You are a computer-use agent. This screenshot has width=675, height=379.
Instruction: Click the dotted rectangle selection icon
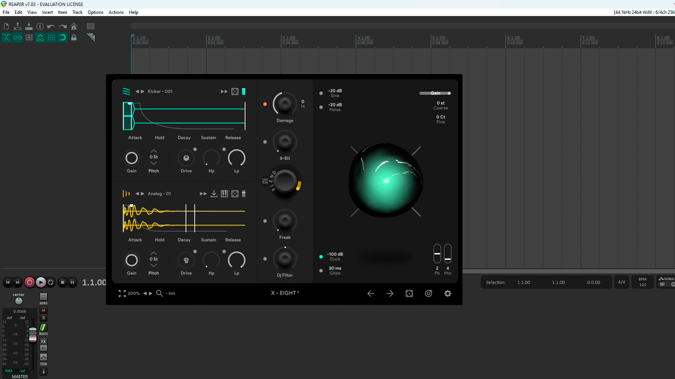(91, 26)
